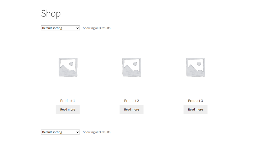Click the image placeholder icon for Product 2
The image size is (269, 153).
132,67
